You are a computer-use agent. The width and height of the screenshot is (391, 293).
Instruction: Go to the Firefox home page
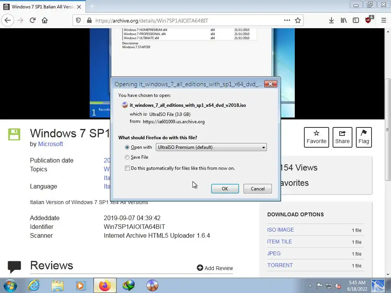point(45,21)
